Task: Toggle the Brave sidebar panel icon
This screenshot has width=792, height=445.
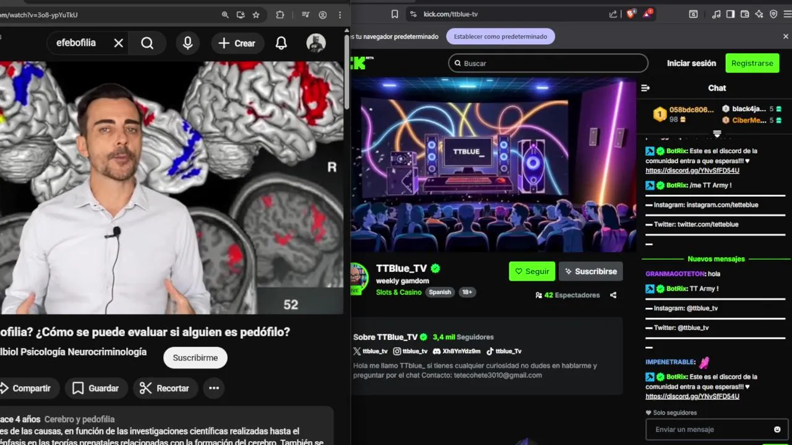Action: [x=731, y=14]
